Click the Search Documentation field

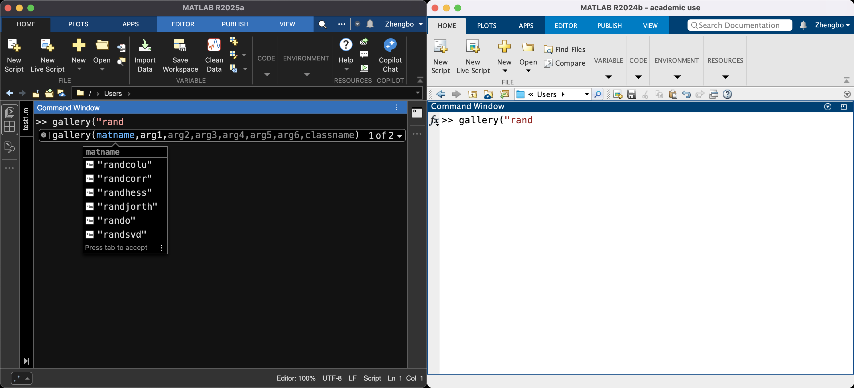(739, 25)
